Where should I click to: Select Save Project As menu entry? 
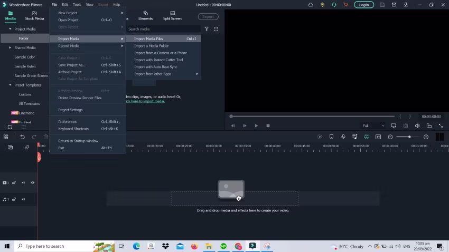(88, 65)
